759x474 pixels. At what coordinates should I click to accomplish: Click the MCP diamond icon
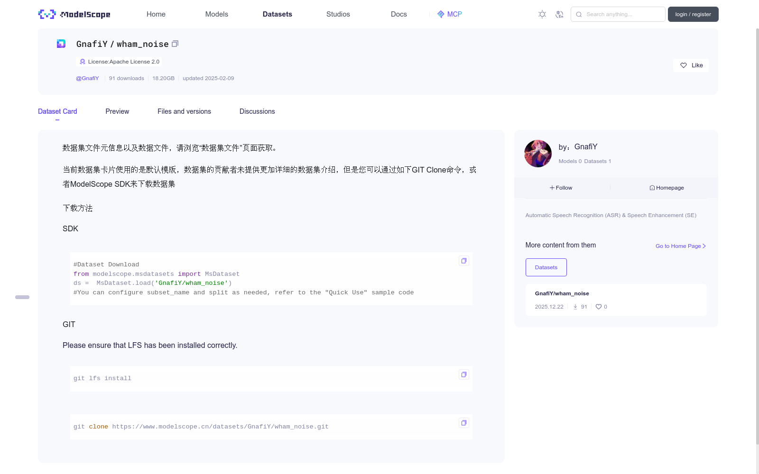click(x=441, y=14)
